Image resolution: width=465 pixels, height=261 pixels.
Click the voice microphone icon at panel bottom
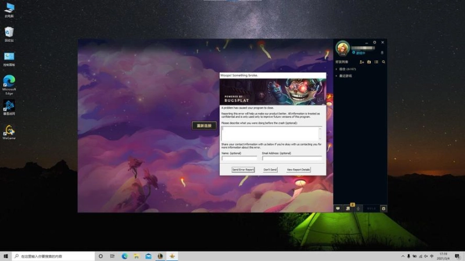point(358,209)
